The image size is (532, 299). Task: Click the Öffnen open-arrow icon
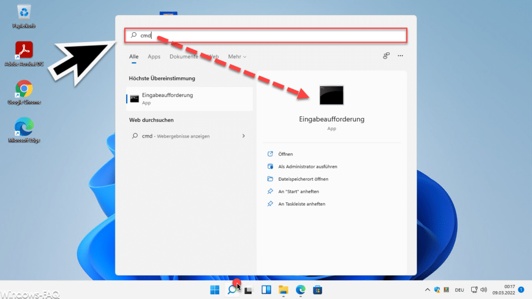click(270, 154)
